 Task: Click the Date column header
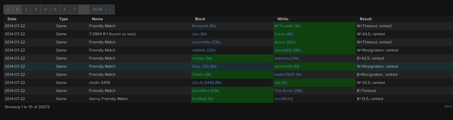click(x=12, y=19)
